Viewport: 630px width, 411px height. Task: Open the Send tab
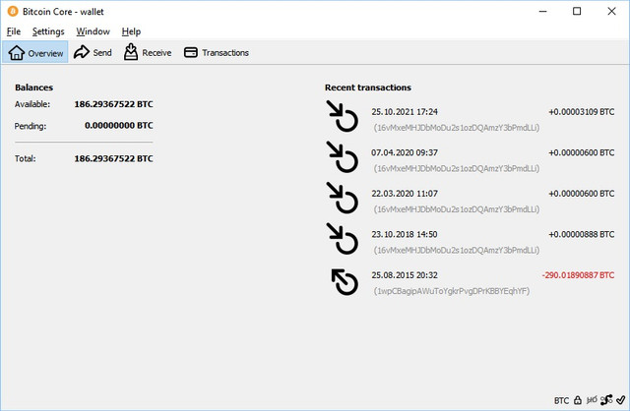point(93,52)
